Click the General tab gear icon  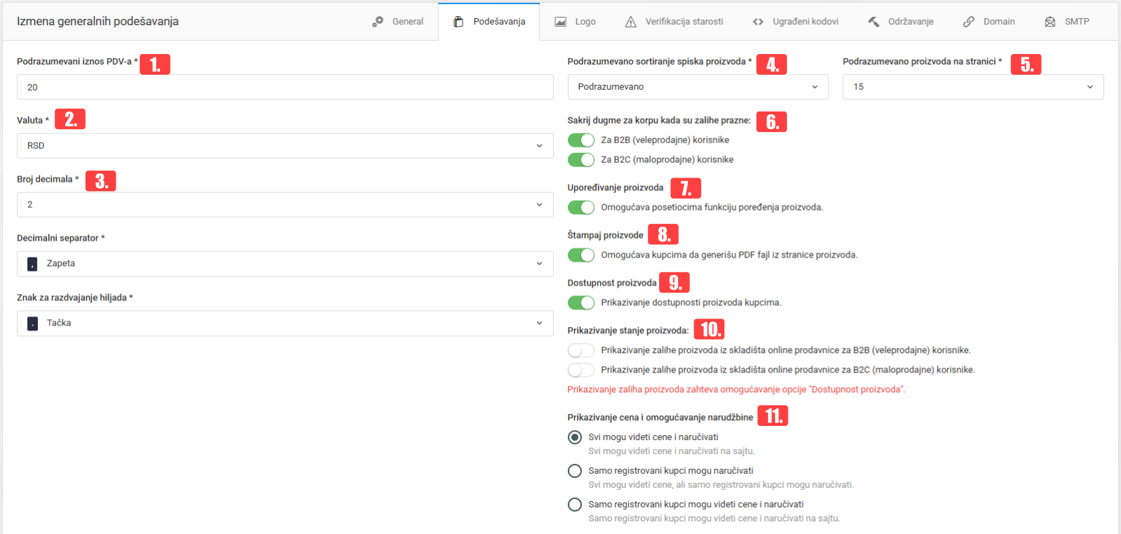tap(378, 22)
